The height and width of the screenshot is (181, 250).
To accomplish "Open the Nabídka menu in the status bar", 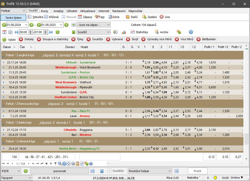I will coord(193,178).
